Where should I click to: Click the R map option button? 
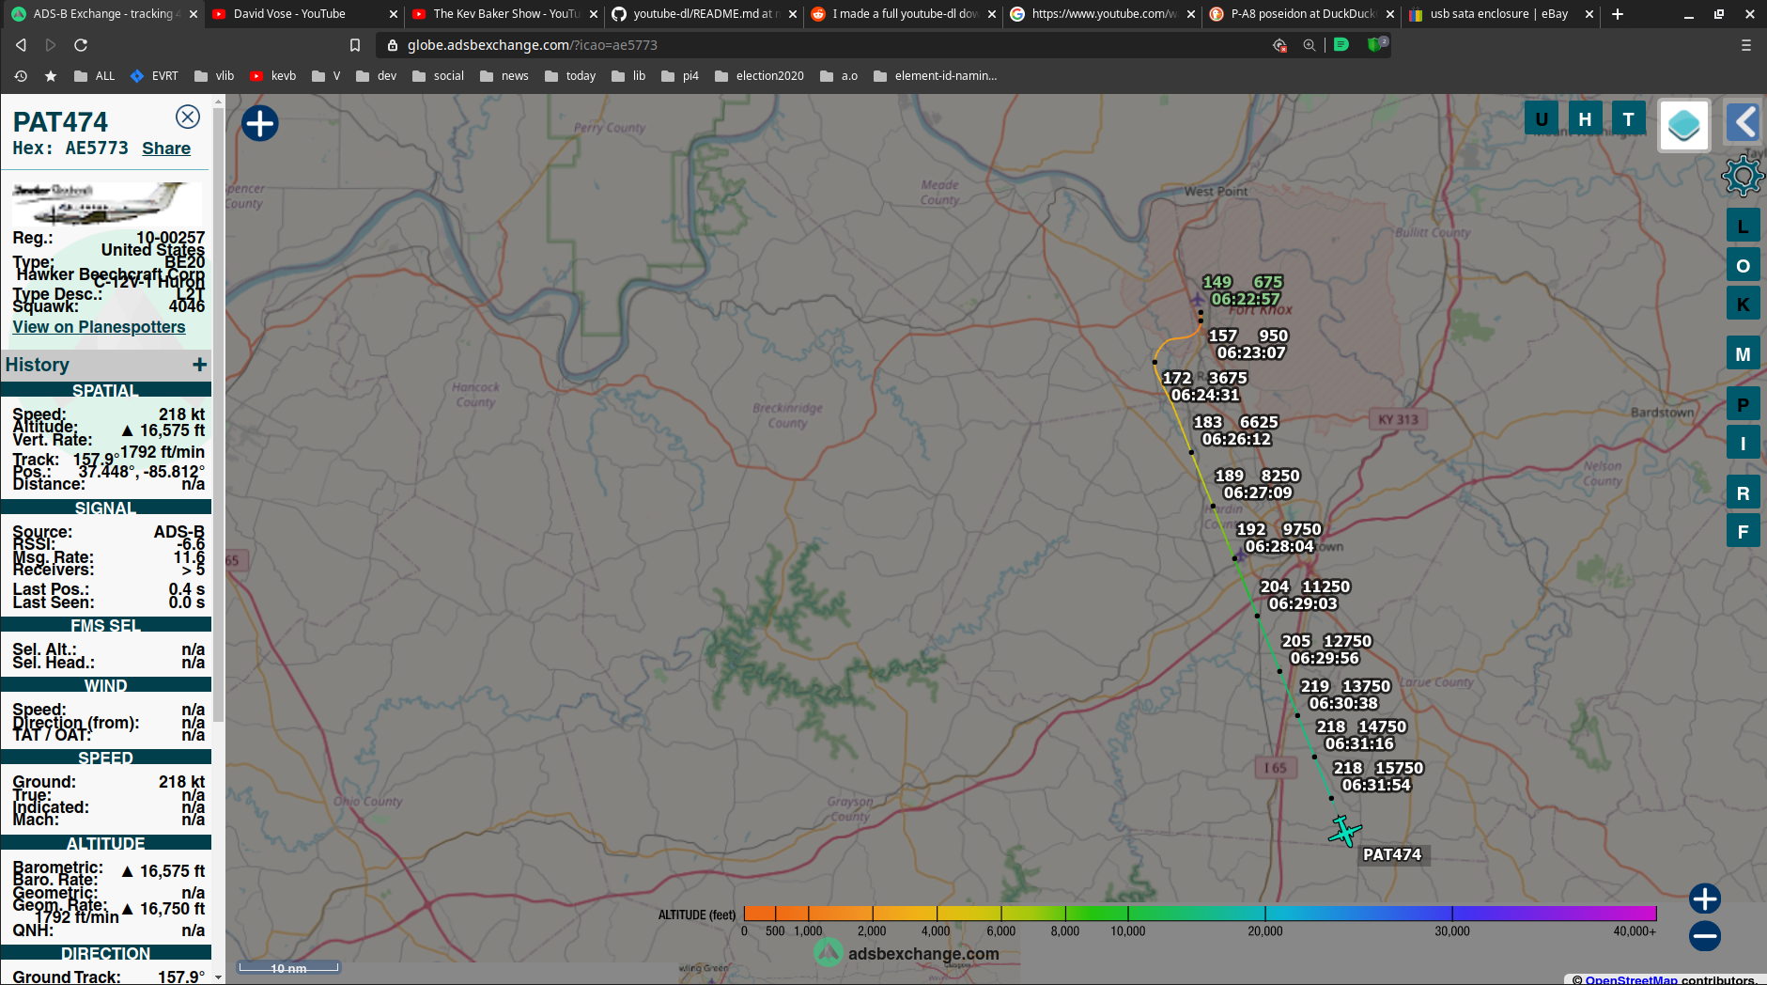coord(1743,493)
